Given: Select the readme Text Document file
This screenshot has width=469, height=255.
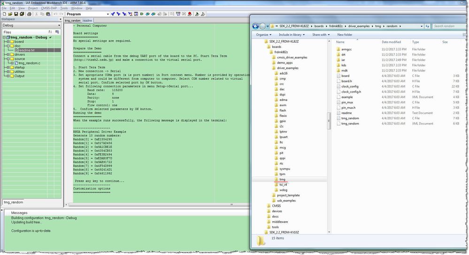Looking at the screenshot, I should click(x=346, y=113).
